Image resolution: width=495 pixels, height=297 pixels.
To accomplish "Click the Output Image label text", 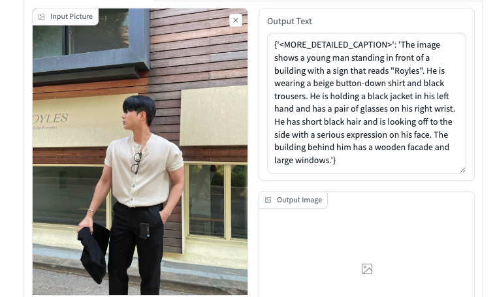I will click(x=299, y=200).
